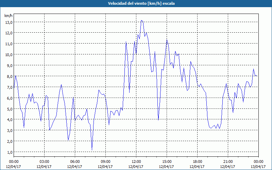Select the '11,0' y-axis value

8,44
